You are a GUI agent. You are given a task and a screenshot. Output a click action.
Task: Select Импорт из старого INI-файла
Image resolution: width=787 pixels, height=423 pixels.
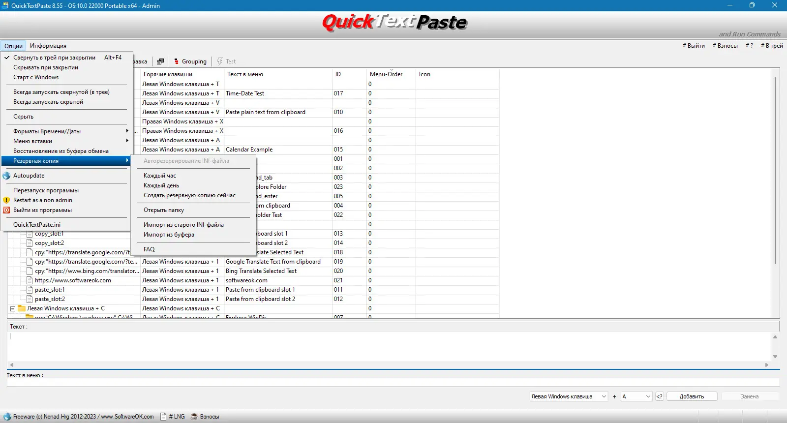pos(193,225)
